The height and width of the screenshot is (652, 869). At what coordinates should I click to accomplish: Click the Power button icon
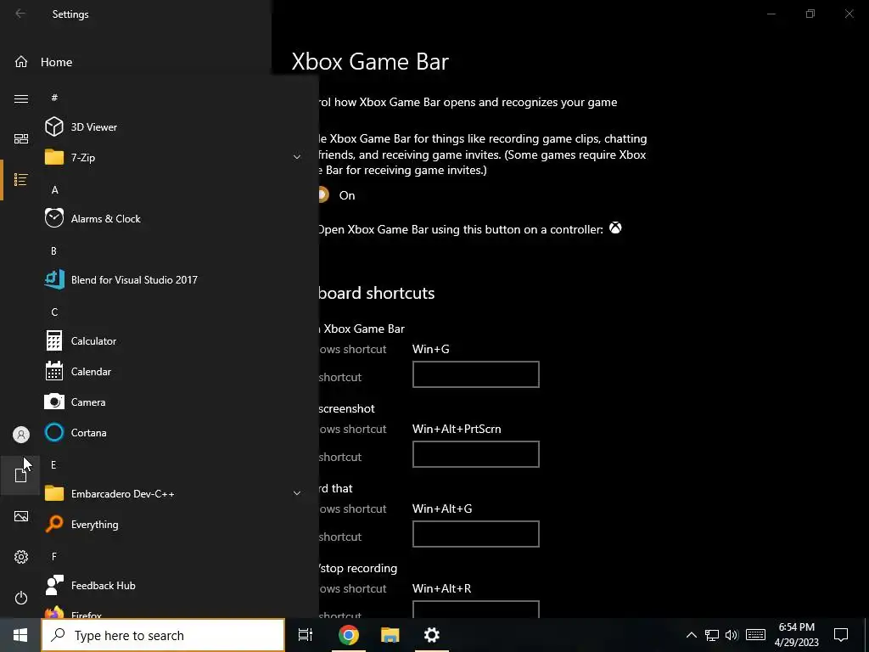(21, 598)
